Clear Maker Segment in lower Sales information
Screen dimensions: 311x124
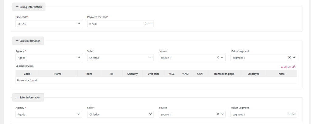[x=289, y=114]
